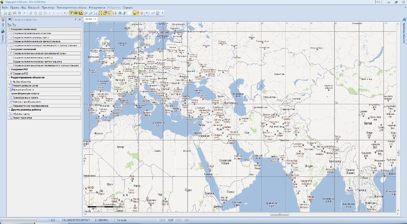The width and height of the screenshot is (407, 224).
Task: Open the Инструменты menu
Action: point(97,8)
